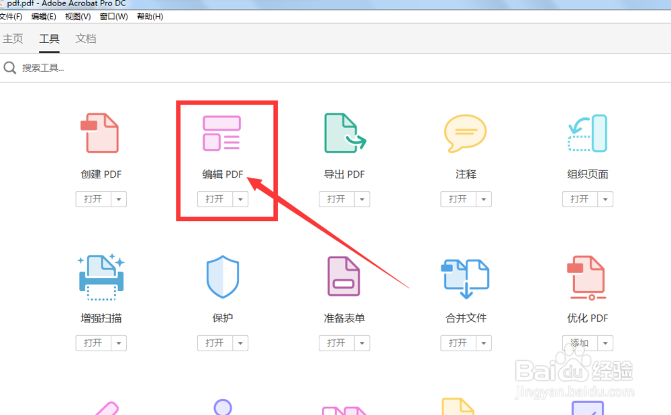This screenshot has width=671, height=415.
Task: Select the 组织页面 tool icon
Action: pyautogui.click(x=587, y=133)
